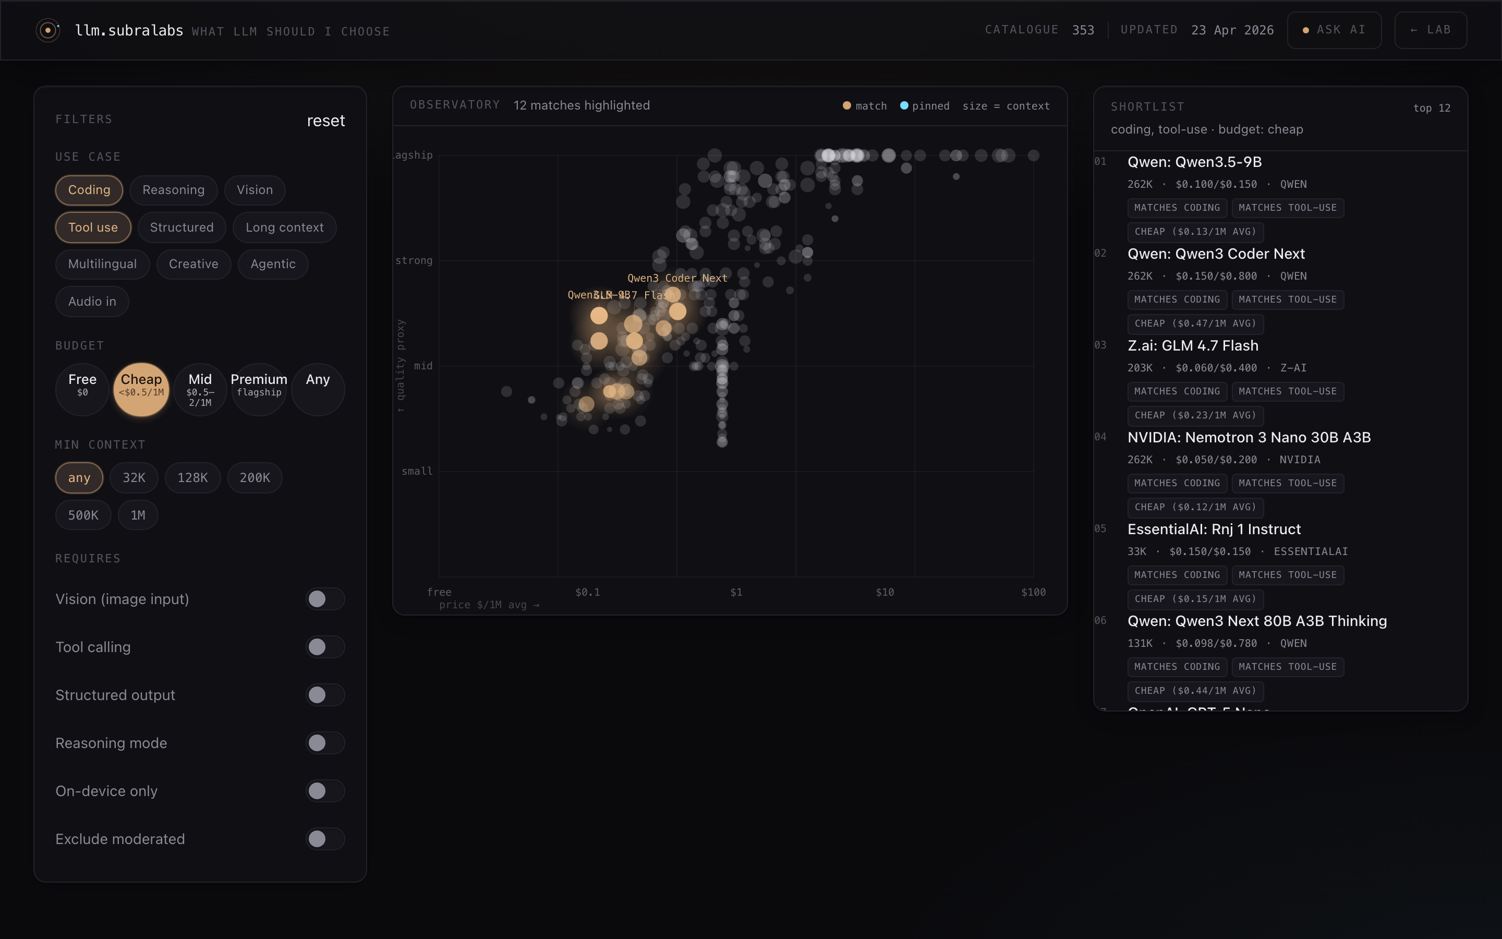Enable Tool calling requirement switch
The height and width of the screenshot is (939, 1502).
coord(325,646)
